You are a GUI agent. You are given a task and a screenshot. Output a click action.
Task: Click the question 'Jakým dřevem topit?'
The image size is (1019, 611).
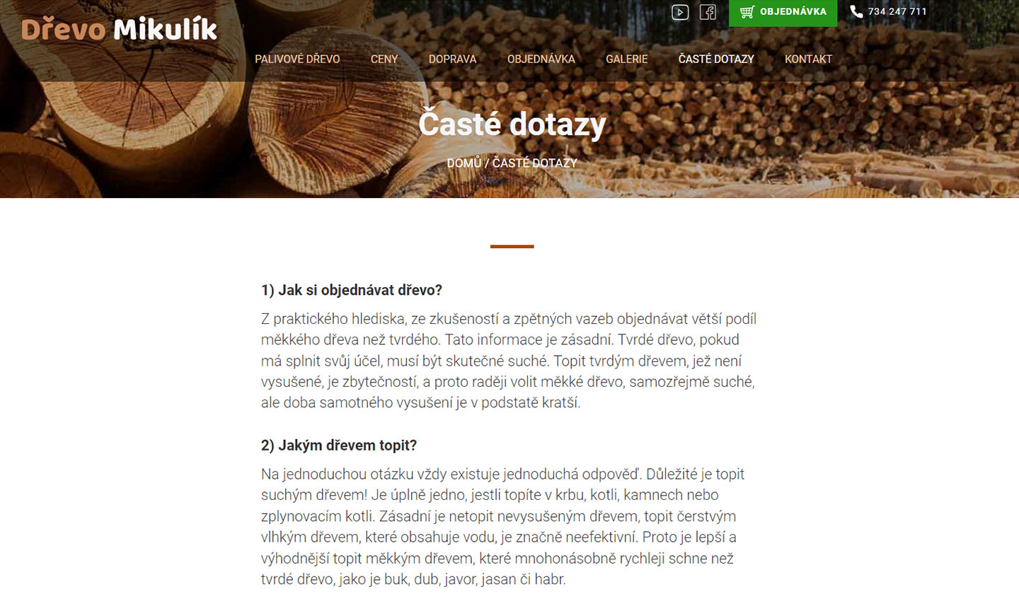pos(339,446)
